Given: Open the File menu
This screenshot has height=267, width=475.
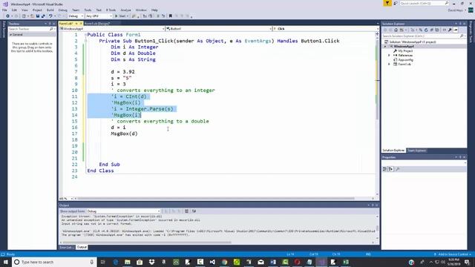Looking at the screenshot, I should [x=4, y=10].
